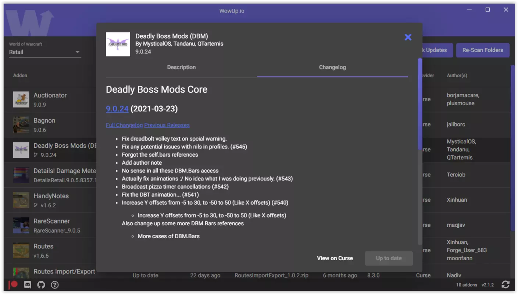This screenshot has height=294, width=518.
Task: Open the World of Warcraft Retail dropdown
Action: [44, 52]
